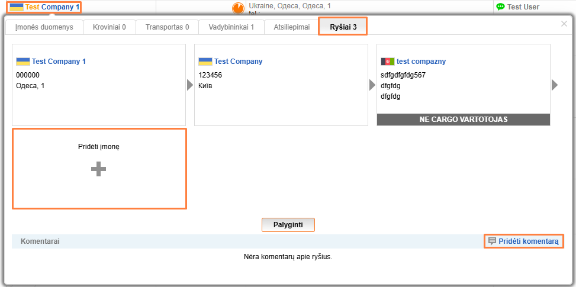Show the Atsiliepimai tab
Viewport: 576px width, 287px height.
291,27
